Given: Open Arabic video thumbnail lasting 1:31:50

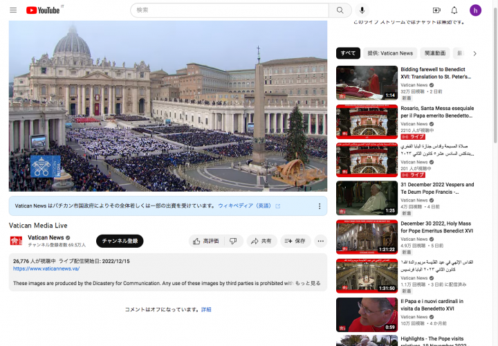Looking at the screenshot, I should click(x=367, y=276).
